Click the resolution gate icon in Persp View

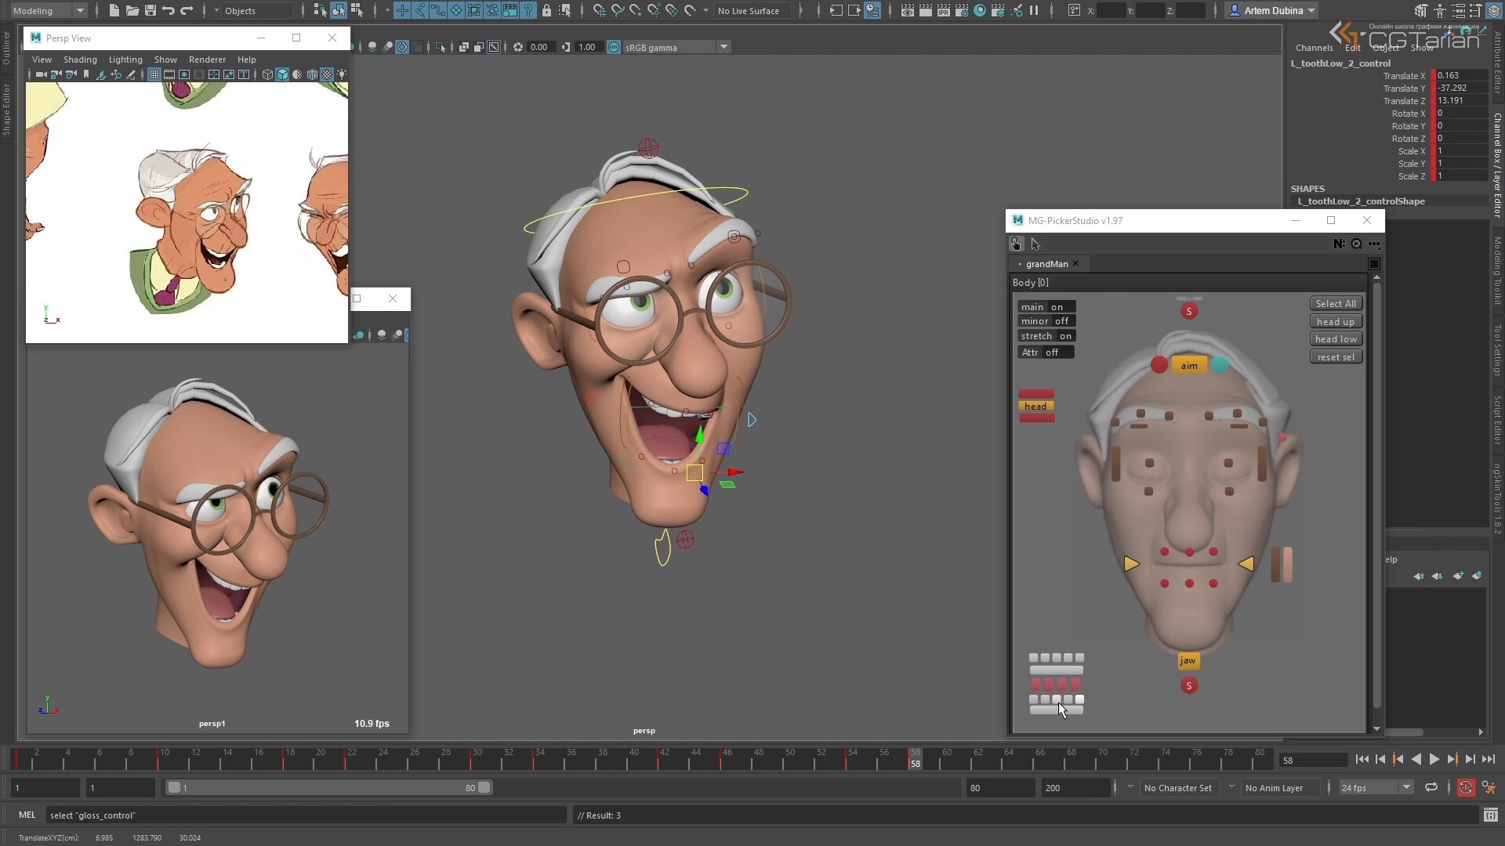185,74
